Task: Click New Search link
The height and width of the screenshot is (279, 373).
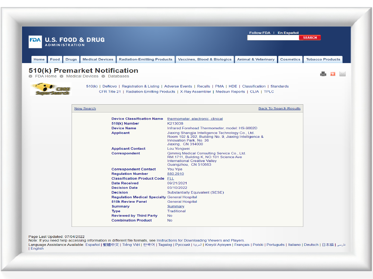Action: click(x=85, y=108)
